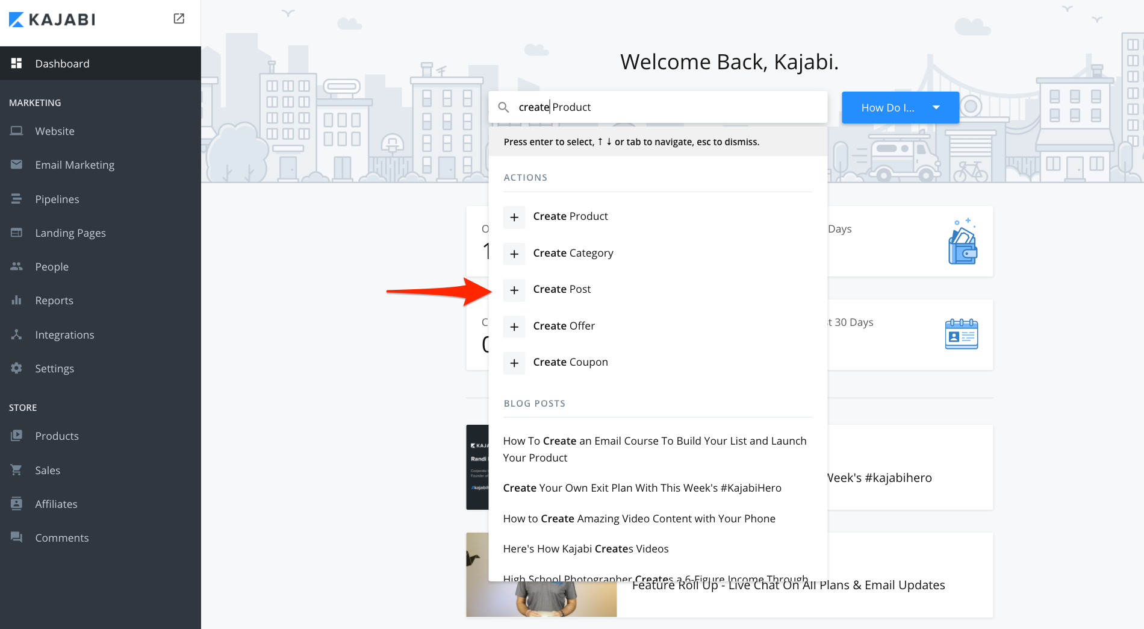Image resolution: width=1144 pixels, height=629 pixels.
Task: Click the People icon in the sidebar
Action: coord(16,266)
